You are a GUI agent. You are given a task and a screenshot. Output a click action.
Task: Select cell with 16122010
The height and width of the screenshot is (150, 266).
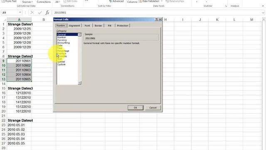click(x=19, y=111)
